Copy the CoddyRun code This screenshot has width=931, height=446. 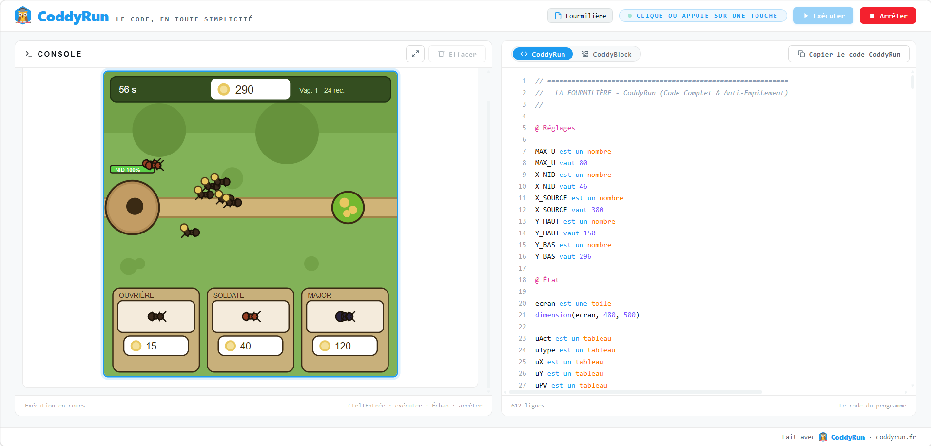(849, 54)
